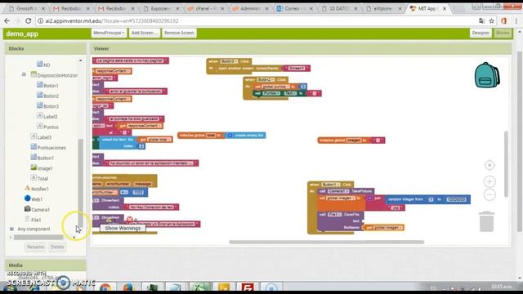Select the Label3 component
The width and height of the screenshot is (523, 294).
tap(41, 137)
